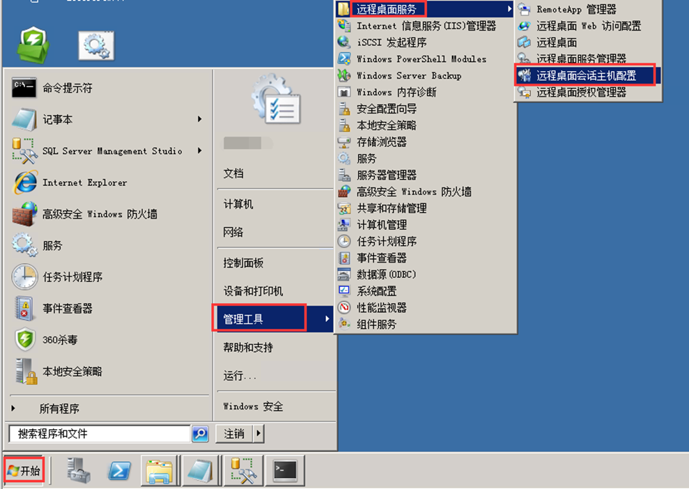The height and width of the screenshot is (489, 689).
Task: Expand the 远程桌面服务 submenu arrow
Action: coord(509,9)
